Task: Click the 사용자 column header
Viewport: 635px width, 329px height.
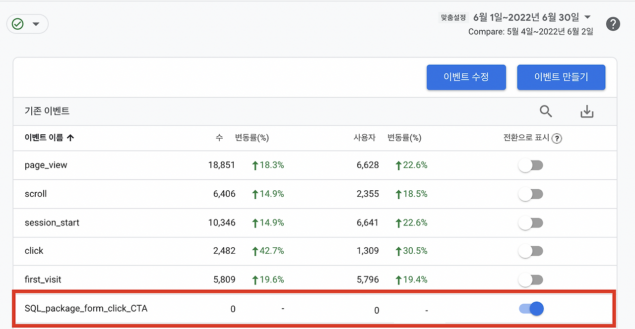Action: click(364, 138)
